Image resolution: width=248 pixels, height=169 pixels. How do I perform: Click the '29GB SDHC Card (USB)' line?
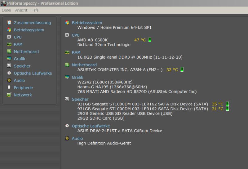101,118
